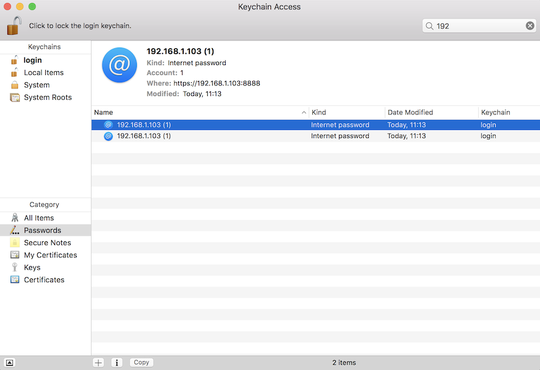Viewport: 540px width, 370px height.
Task: Sort list by Kind column
Action: pyautogui.click(x=347, y=113)
